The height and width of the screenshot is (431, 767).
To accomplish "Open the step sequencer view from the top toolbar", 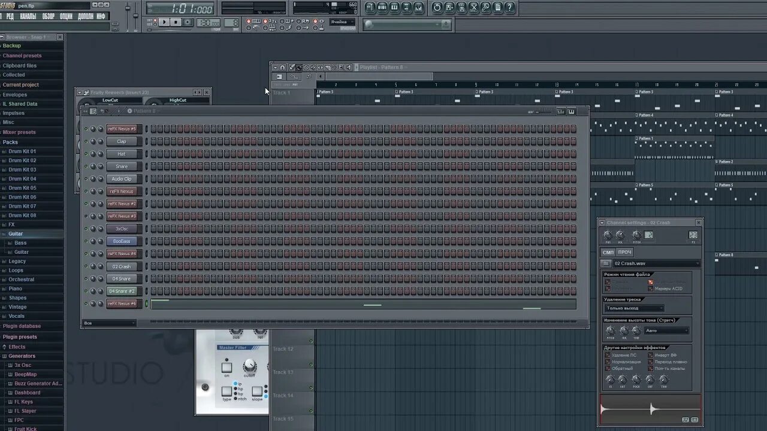I will (x=382, y=7).
